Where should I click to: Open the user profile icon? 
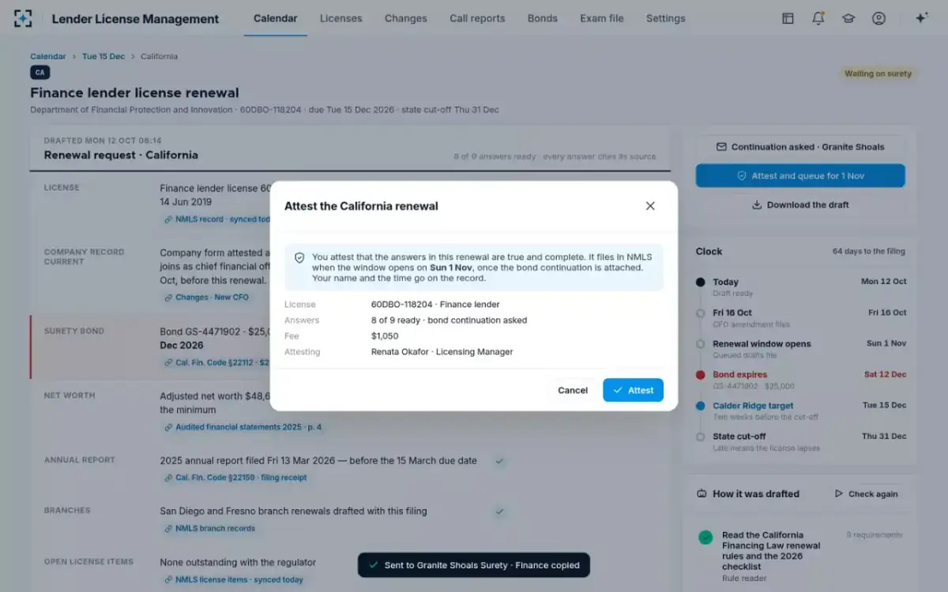878,18
